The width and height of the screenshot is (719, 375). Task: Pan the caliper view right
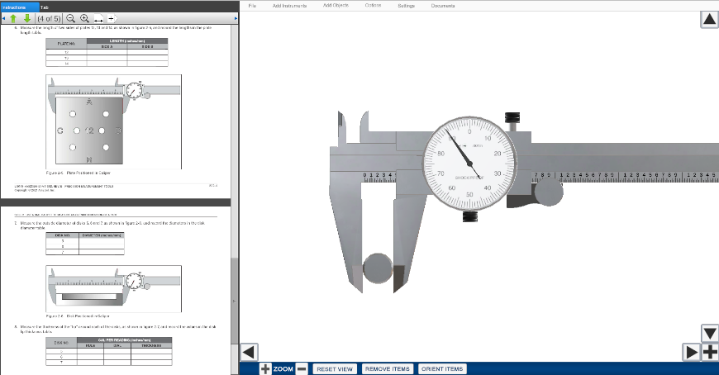(692, 352)
